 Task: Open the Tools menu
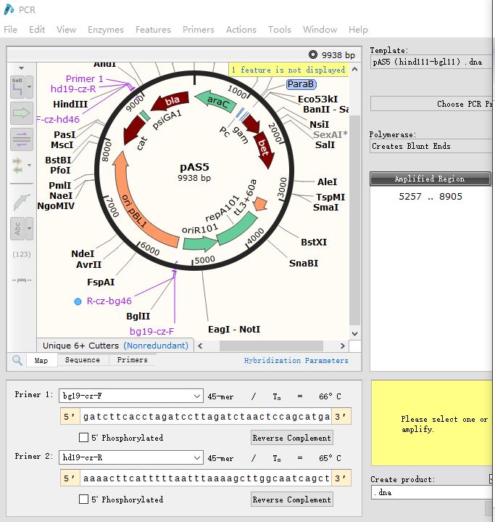[280, 30]
